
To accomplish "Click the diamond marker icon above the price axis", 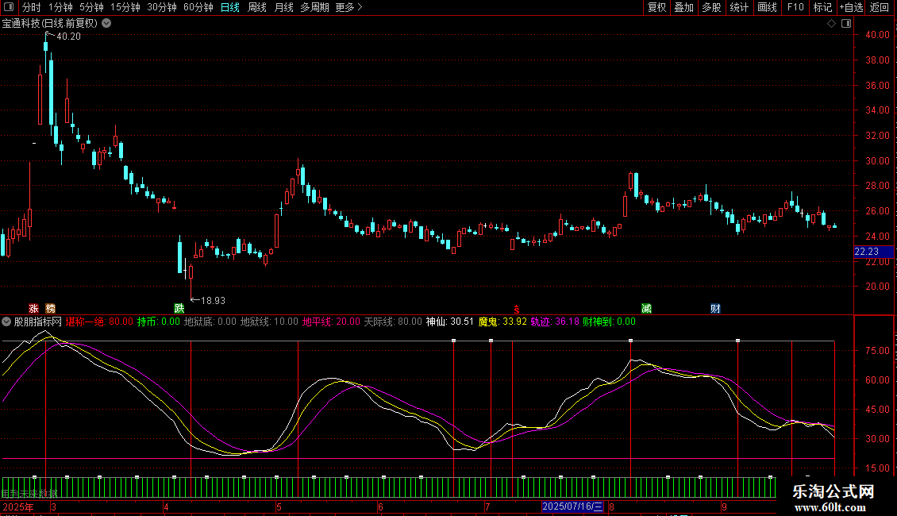I will [831, 23].
